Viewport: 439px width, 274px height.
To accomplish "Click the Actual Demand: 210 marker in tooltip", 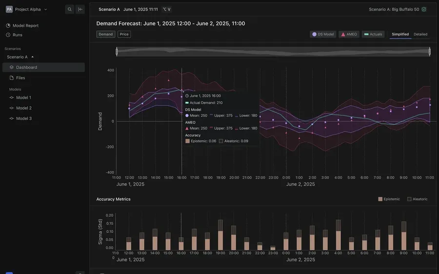I will click(x=187, y=103).
